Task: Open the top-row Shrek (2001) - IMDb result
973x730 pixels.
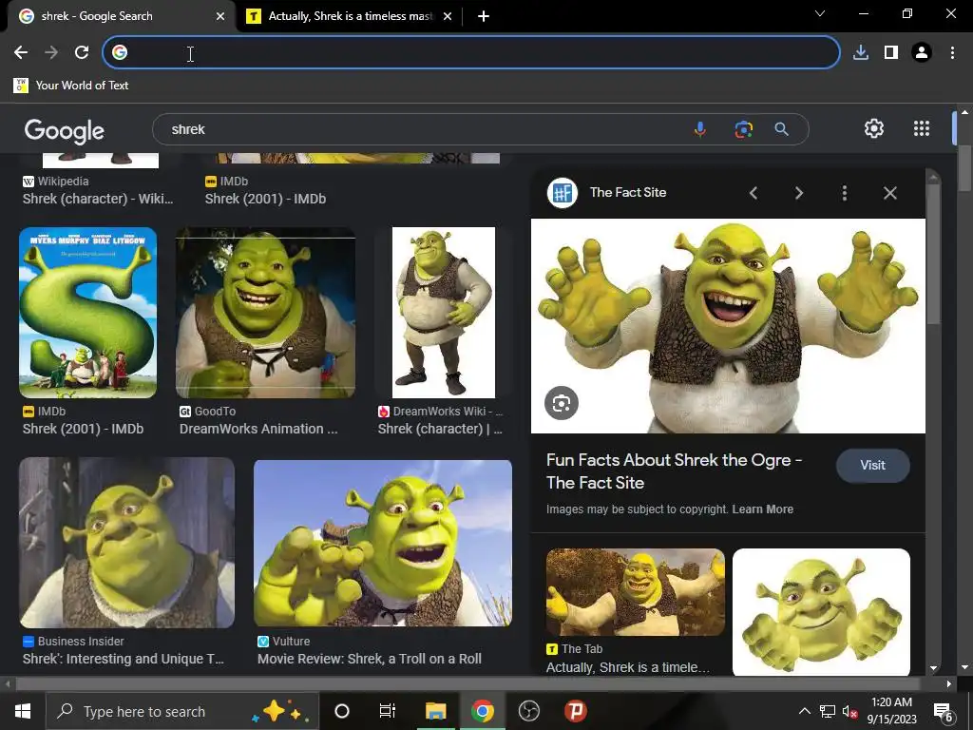Action: pyautogui.click(x=265, y=199)
